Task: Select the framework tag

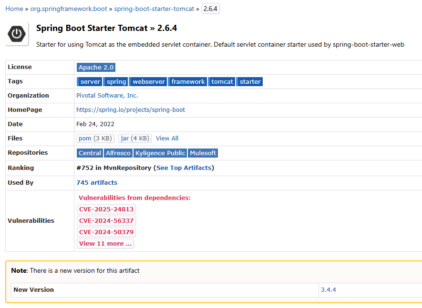Action: click(187, 82)
